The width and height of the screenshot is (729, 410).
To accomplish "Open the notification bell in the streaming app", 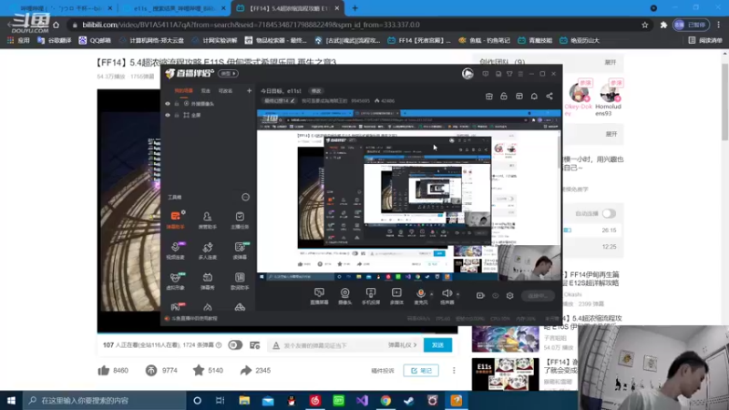I will [534, 97].
